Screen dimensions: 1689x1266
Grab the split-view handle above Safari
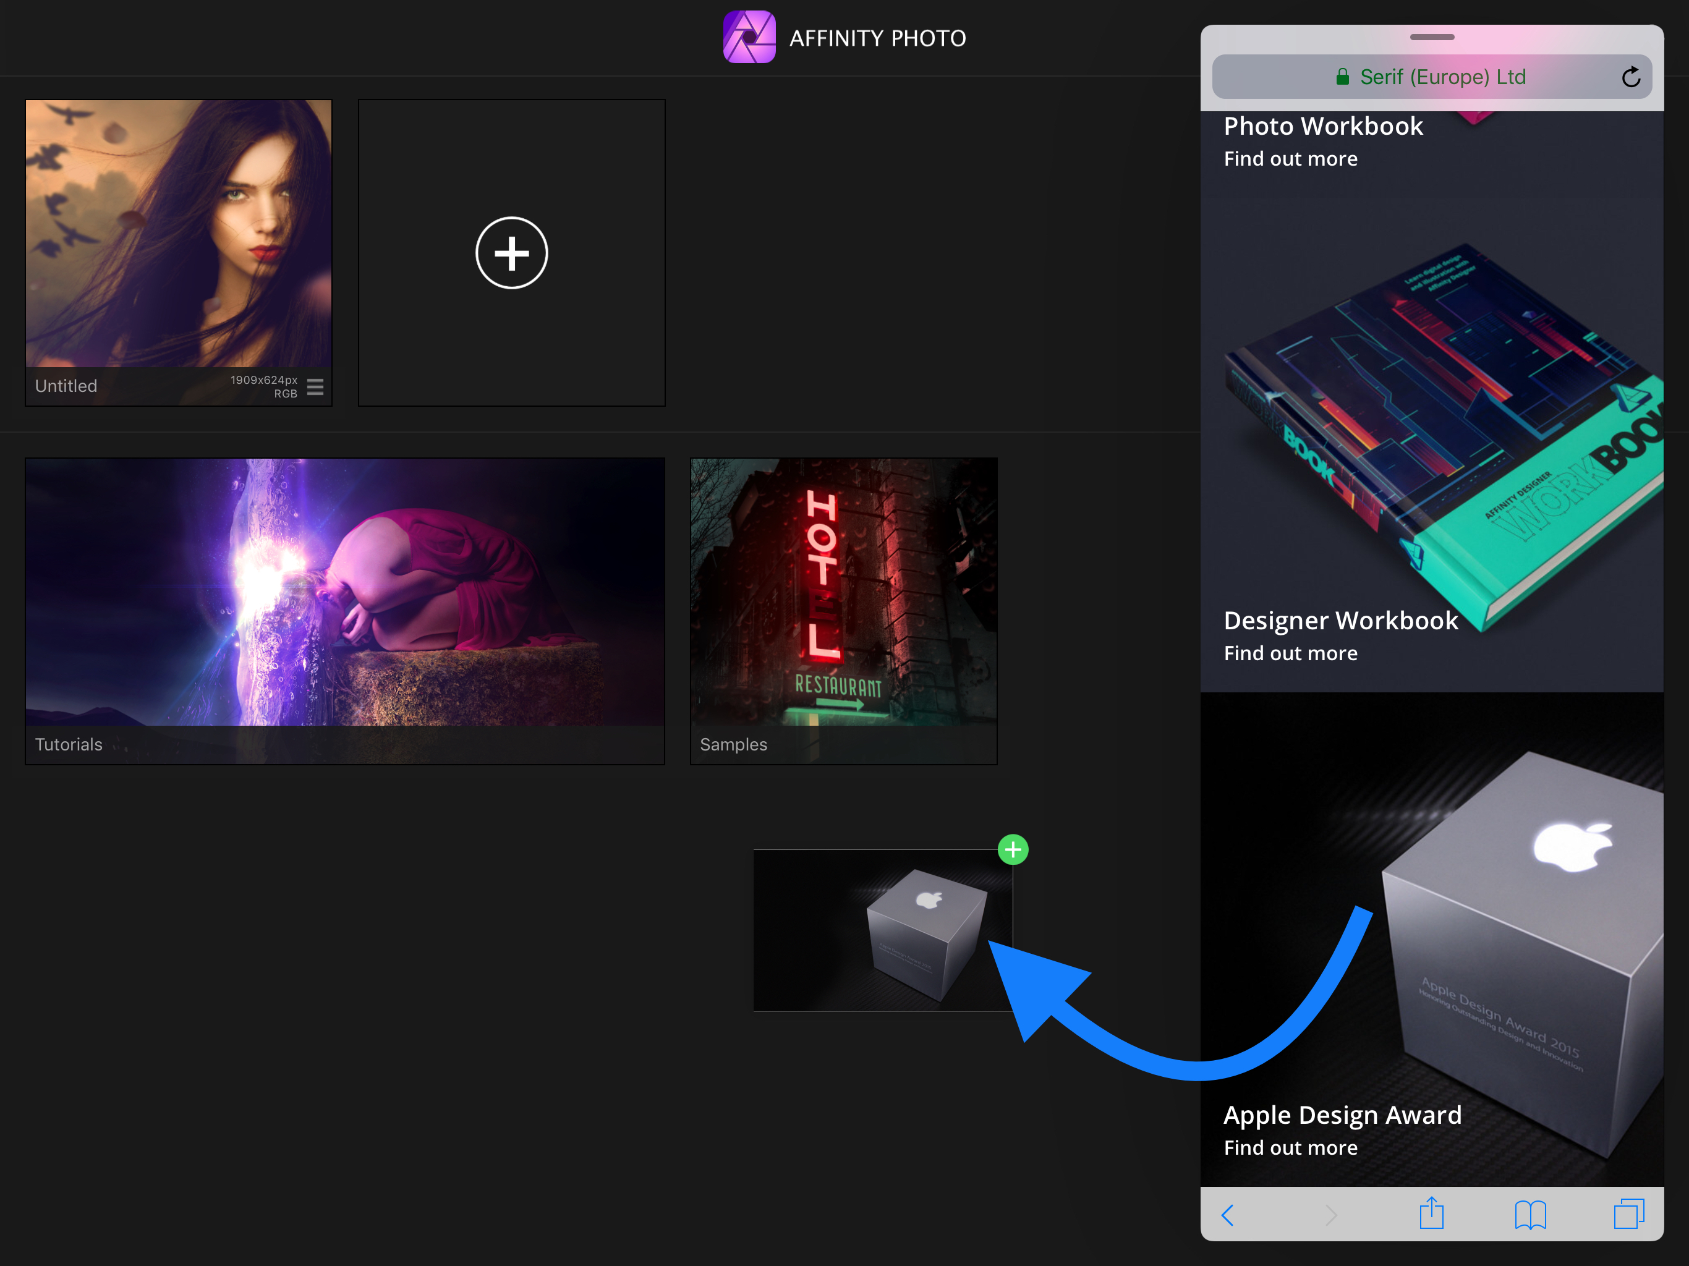(x=1432, y=36)
